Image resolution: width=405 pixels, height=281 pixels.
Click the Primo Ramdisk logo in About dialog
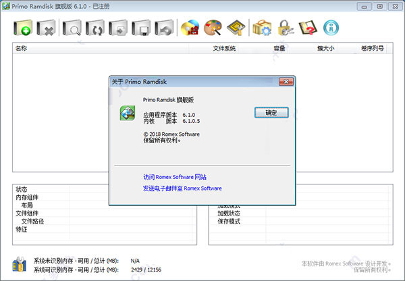pos(128,113)
